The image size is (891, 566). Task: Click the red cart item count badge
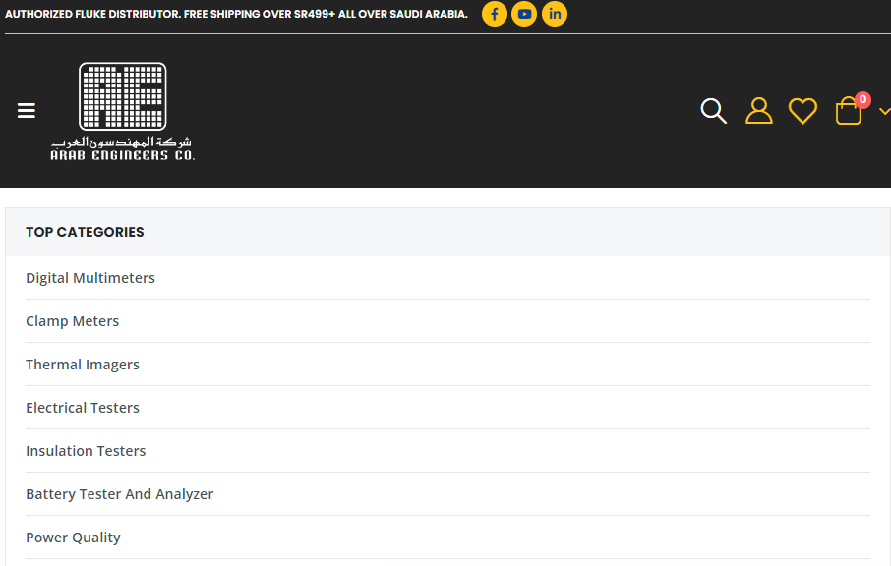pos(862,99)
